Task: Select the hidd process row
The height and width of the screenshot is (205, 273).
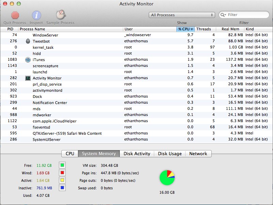Action: click(136, 54)
